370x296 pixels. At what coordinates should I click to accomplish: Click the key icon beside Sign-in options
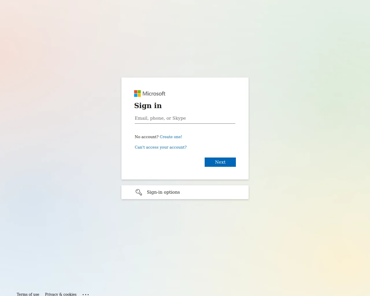click(139, 192)
